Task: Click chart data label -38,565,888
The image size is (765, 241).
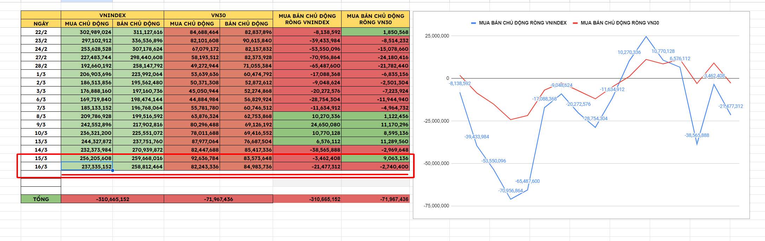Action: (697, 135)
